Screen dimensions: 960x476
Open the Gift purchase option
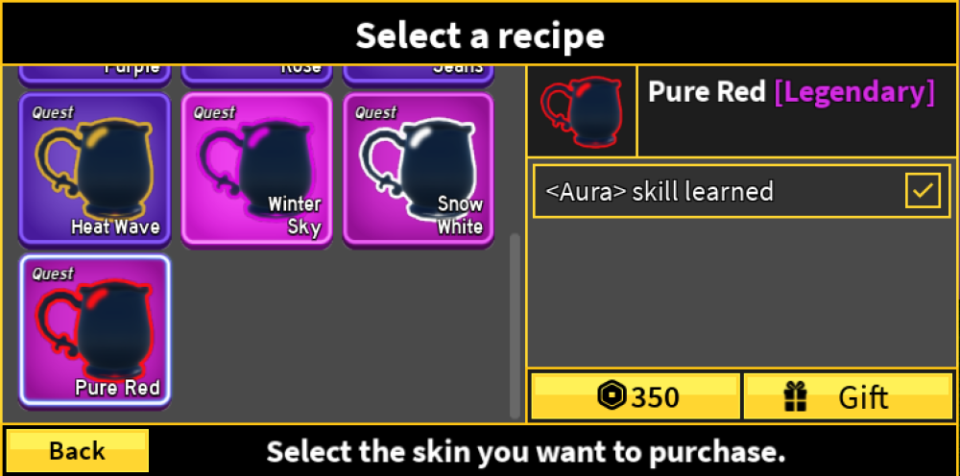[848, 396]
